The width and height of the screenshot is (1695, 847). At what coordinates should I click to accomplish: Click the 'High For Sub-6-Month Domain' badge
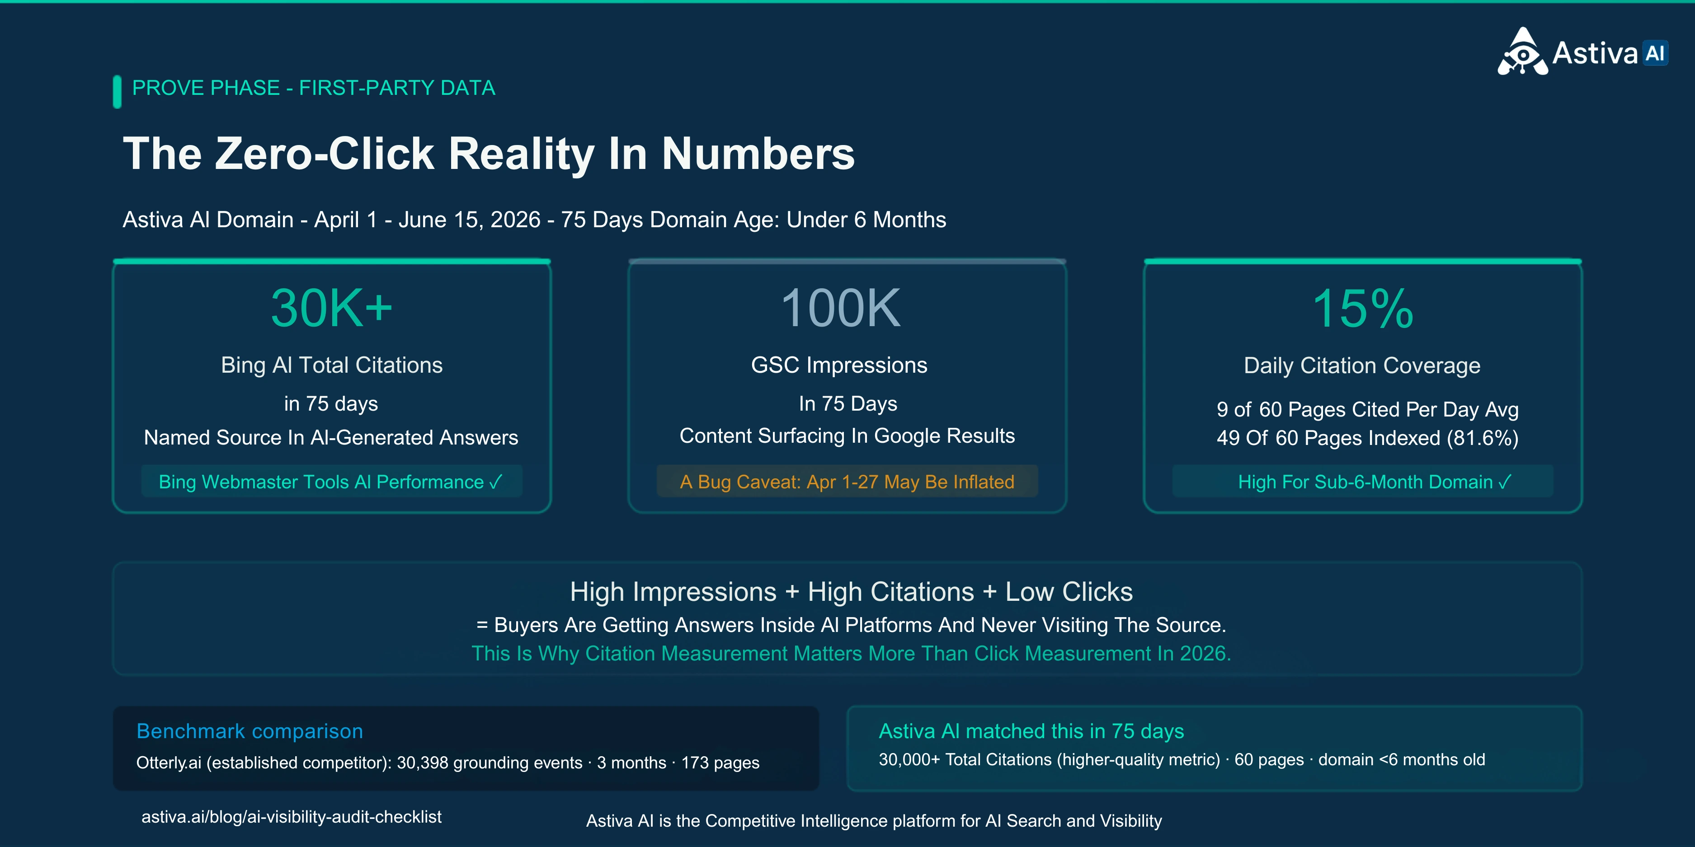point(1363,482)
